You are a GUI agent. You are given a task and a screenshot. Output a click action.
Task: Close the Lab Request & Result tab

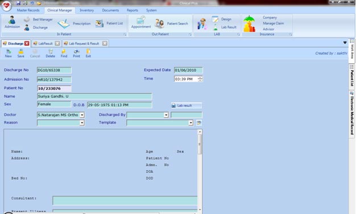105,43
